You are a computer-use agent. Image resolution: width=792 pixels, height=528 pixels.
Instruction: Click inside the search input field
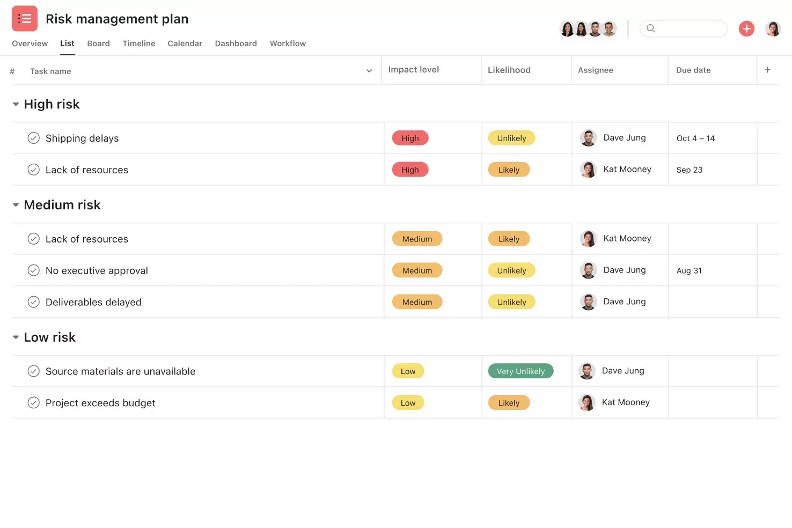[x=687, y=28]
